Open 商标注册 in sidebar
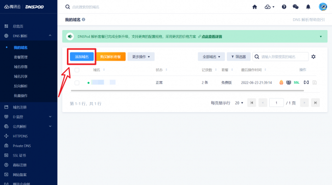 [x=20, y=165]
